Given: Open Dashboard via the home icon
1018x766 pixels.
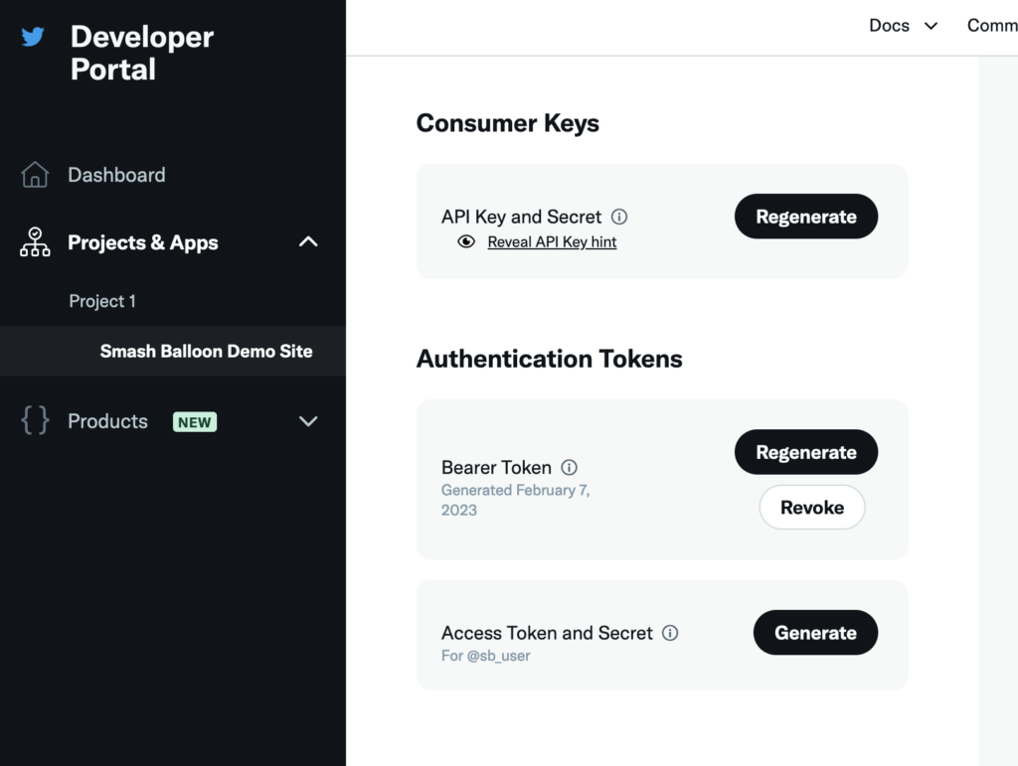Looking at the screenshot, I should pyautogui.click(x=33, y=174).
